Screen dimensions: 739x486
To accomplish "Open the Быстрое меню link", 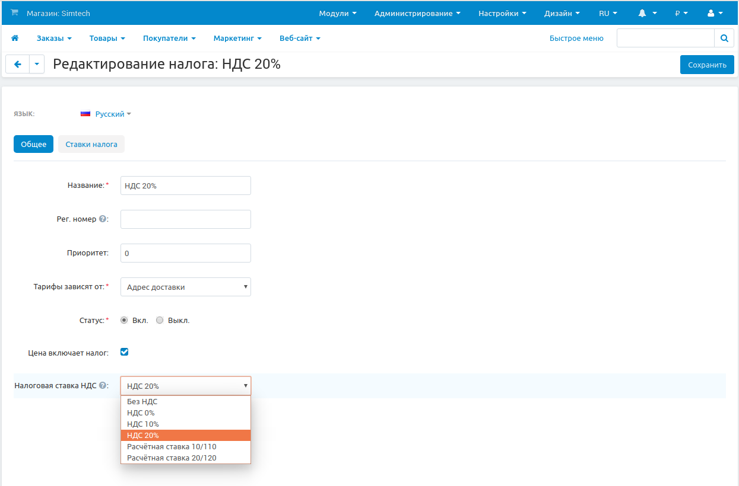I will (x=576, y=39).
